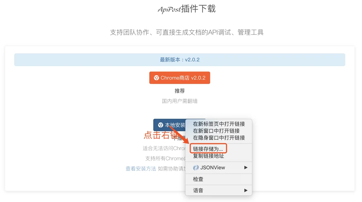Choose 在新窗口中打开链接 from the context menu

pos(219,131)
